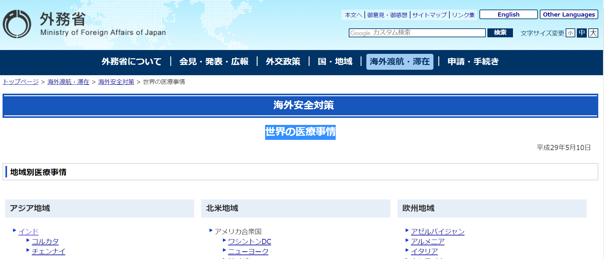
Task: Open the アゼルバイジャン link
Action: tap(438, 232)
